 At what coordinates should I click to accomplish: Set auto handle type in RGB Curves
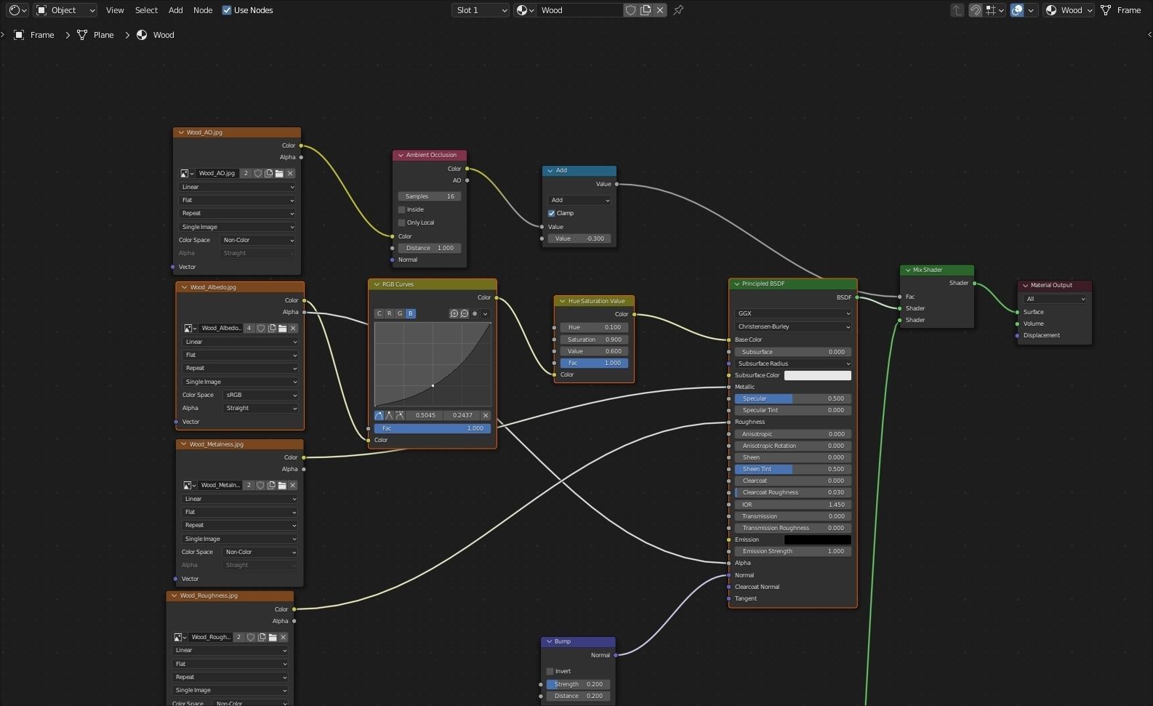click(x=379, y=415)
